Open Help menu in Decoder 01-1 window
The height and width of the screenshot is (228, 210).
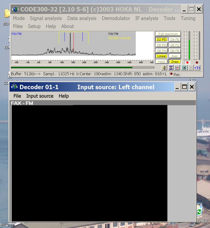(64, 96)
